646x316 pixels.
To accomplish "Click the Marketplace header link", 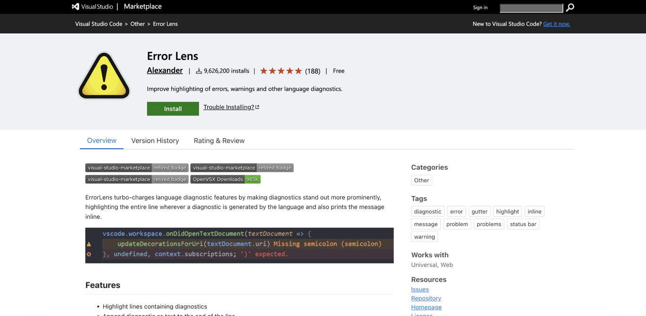I will (142, 7).
